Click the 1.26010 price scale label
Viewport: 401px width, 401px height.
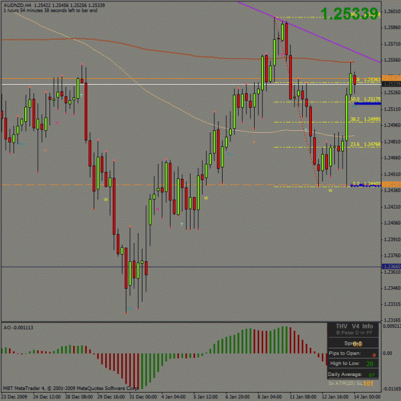click(x=392, y=12)
